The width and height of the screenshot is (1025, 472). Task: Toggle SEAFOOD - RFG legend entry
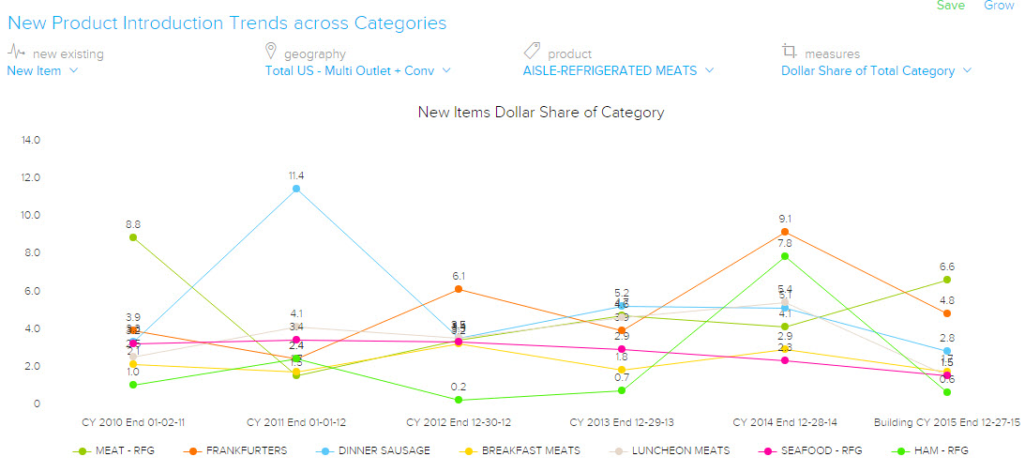click(811, 451)
